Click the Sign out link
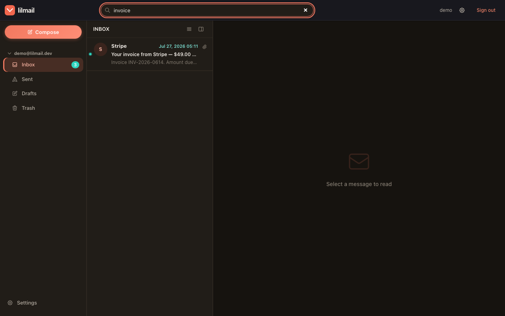 coord(486,10)
